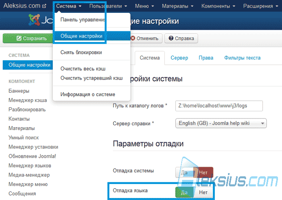Open Разблокировать in the sidebar

tap(27, 110)
